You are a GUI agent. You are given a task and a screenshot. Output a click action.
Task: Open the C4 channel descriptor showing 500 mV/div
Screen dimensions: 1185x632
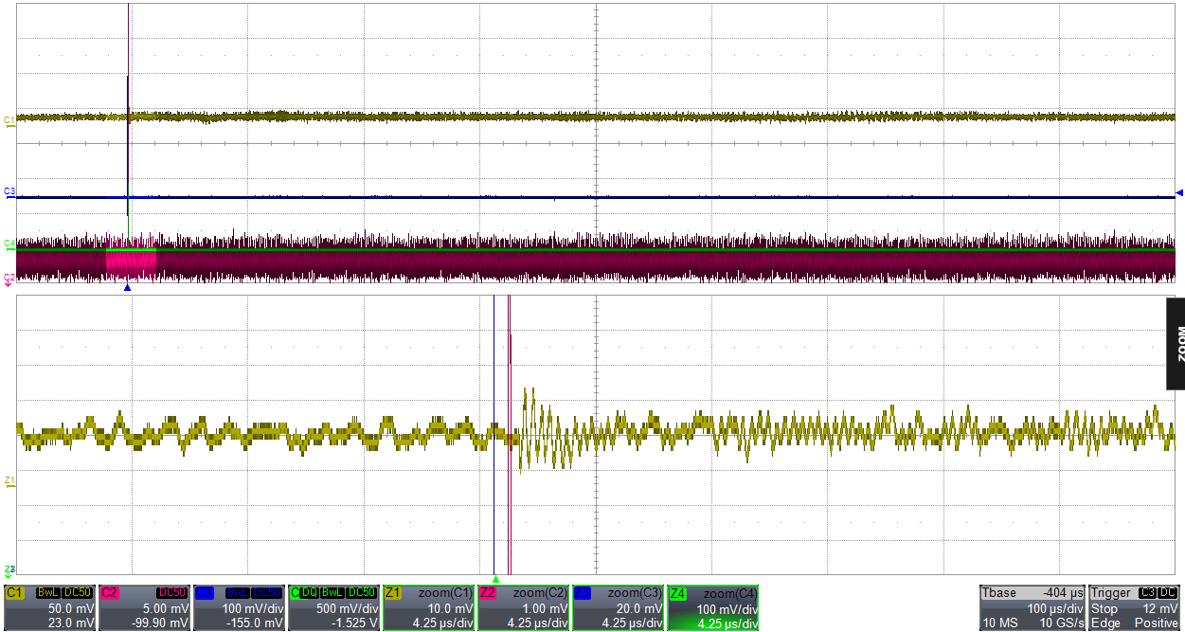pos(333,607)
